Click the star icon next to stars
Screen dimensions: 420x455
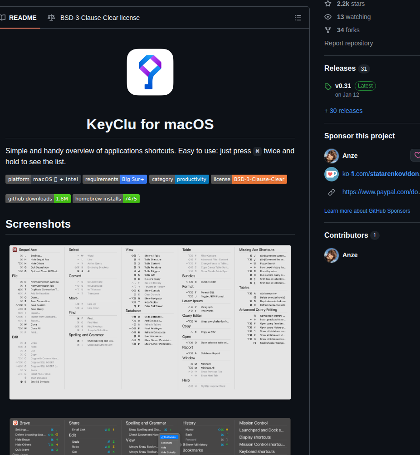pyautogui.click(x=328, y=4)
